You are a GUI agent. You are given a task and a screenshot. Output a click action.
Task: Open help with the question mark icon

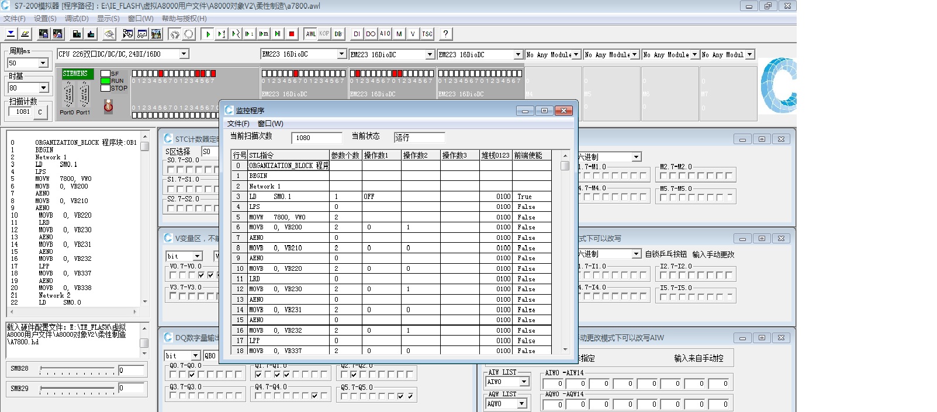pyautogui.click(x=445, y=34)
